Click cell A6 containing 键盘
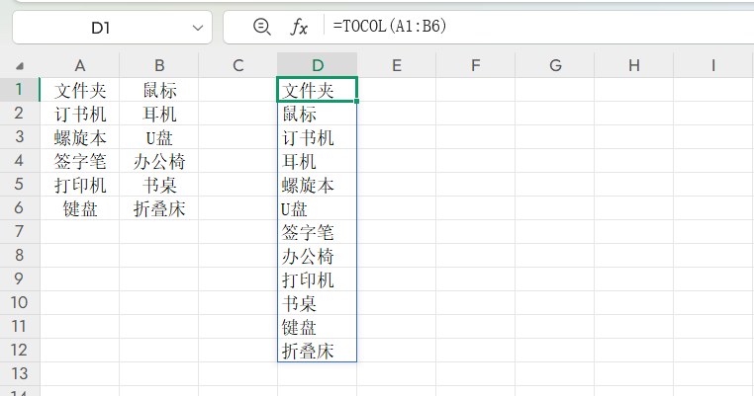This screenshot has width=754, height=396. (80, 207)
